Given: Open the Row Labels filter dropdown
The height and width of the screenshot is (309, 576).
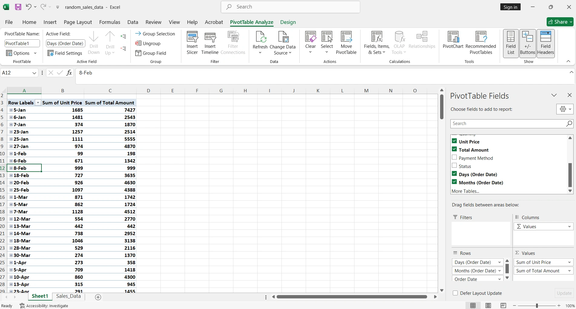Looking at the screenshot, I should point(38,103).
